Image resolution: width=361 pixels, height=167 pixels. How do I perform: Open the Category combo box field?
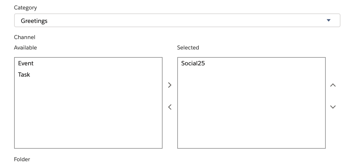coord(177,20)
